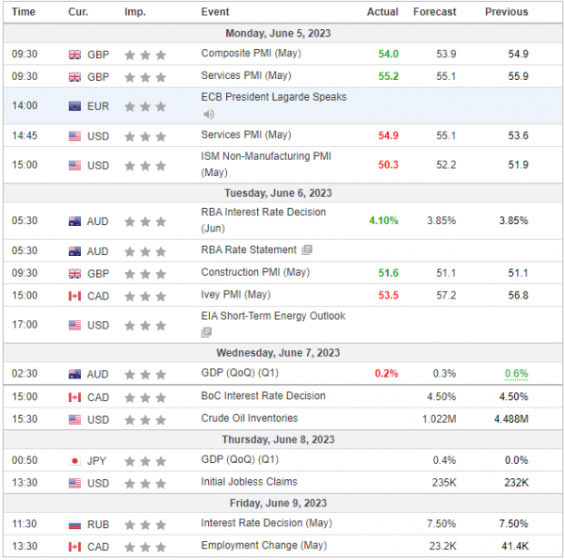The height and width of the screenshot is (560, 565).
Task: Open the Initial Jobless Claims event
Action: coord(248,484)
